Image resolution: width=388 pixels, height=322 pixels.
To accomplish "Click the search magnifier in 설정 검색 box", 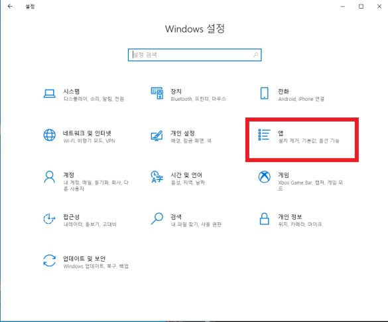I will click(x=256, y=54).
